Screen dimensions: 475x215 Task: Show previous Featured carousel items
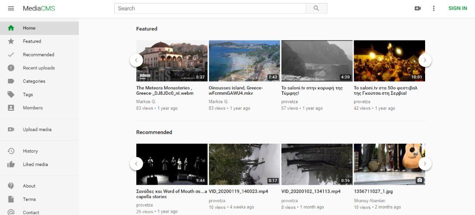[x=136, y=60]
